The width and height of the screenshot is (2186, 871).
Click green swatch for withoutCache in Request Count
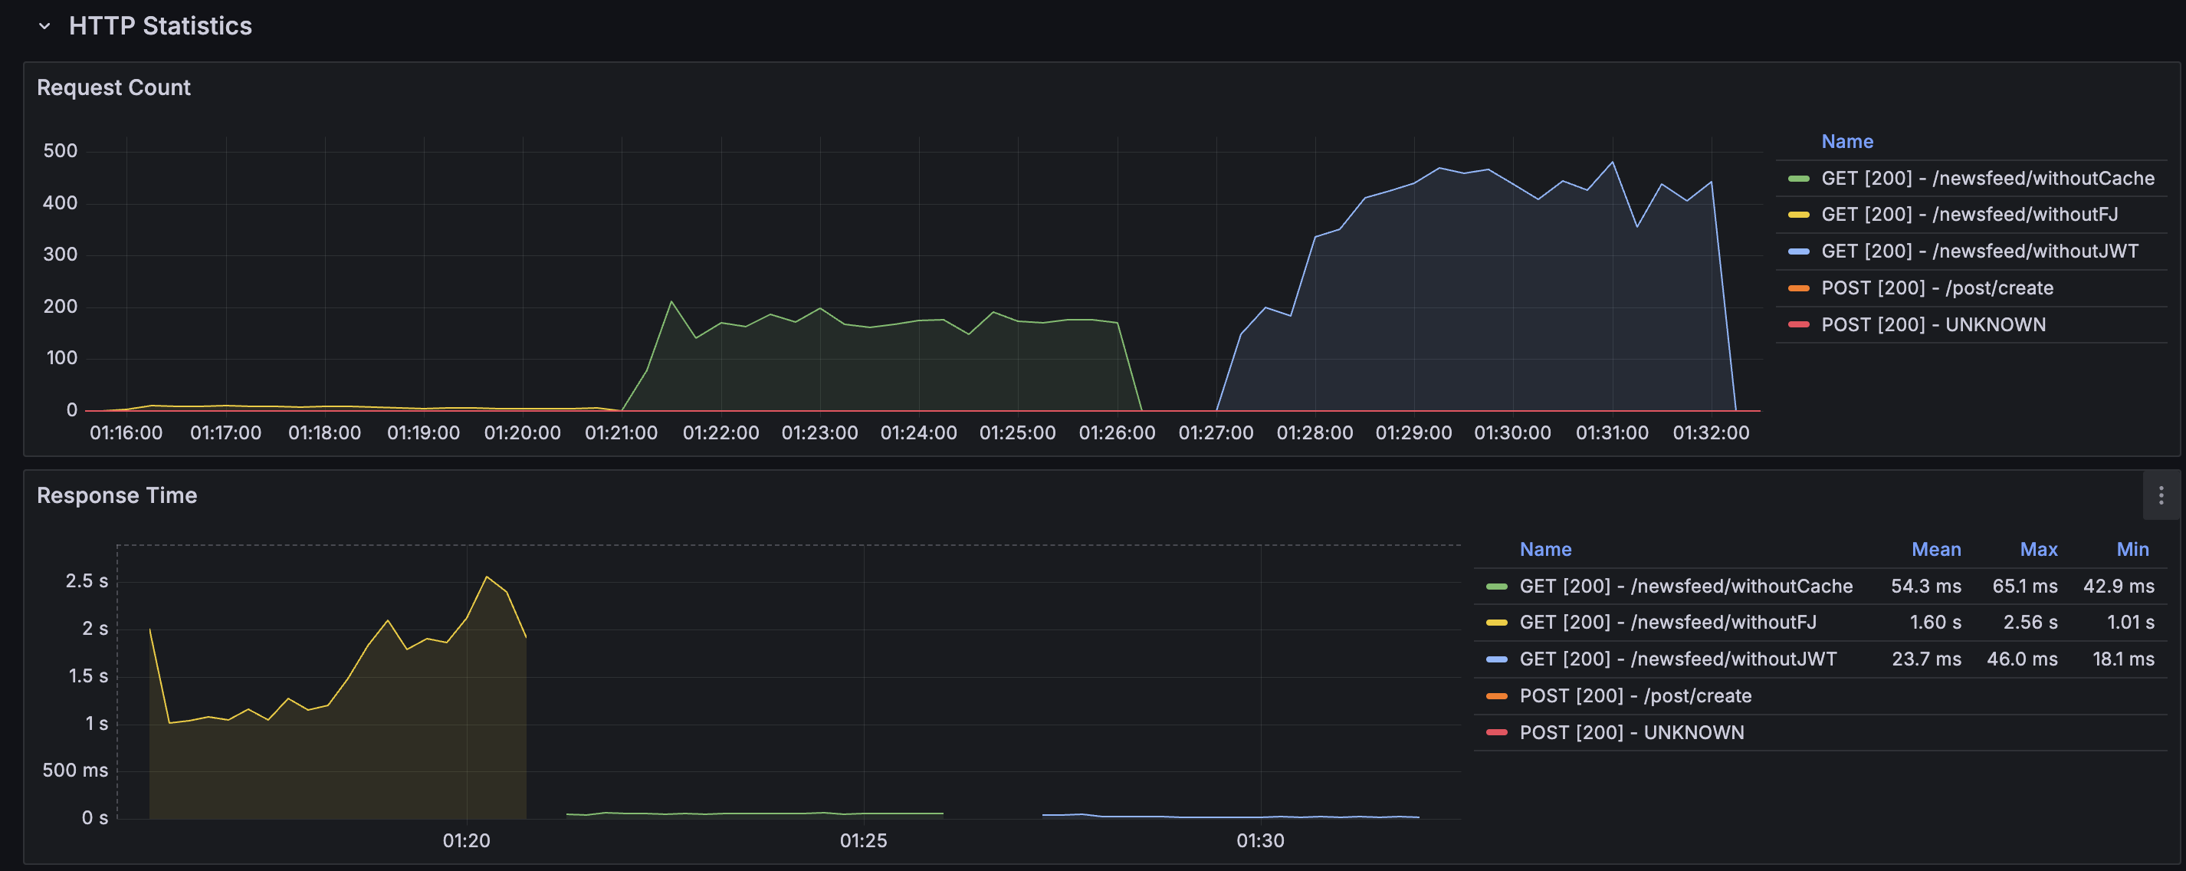tap(1798, 179)
